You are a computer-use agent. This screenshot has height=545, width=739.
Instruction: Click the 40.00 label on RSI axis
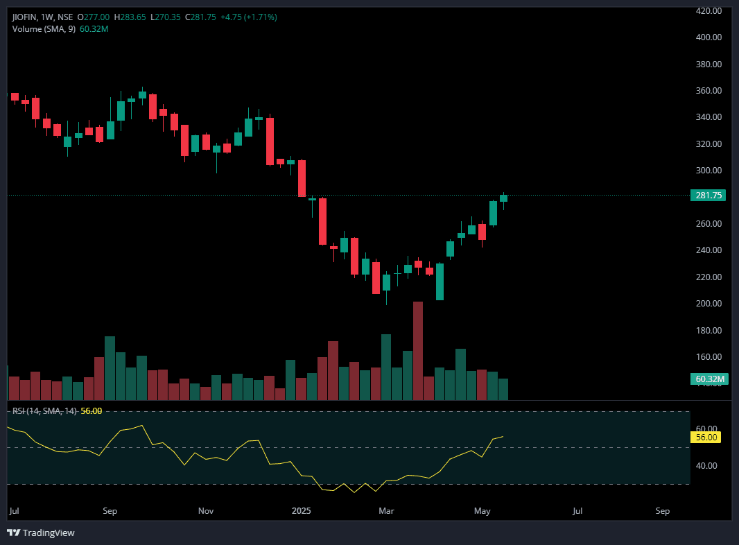(706, 466)
